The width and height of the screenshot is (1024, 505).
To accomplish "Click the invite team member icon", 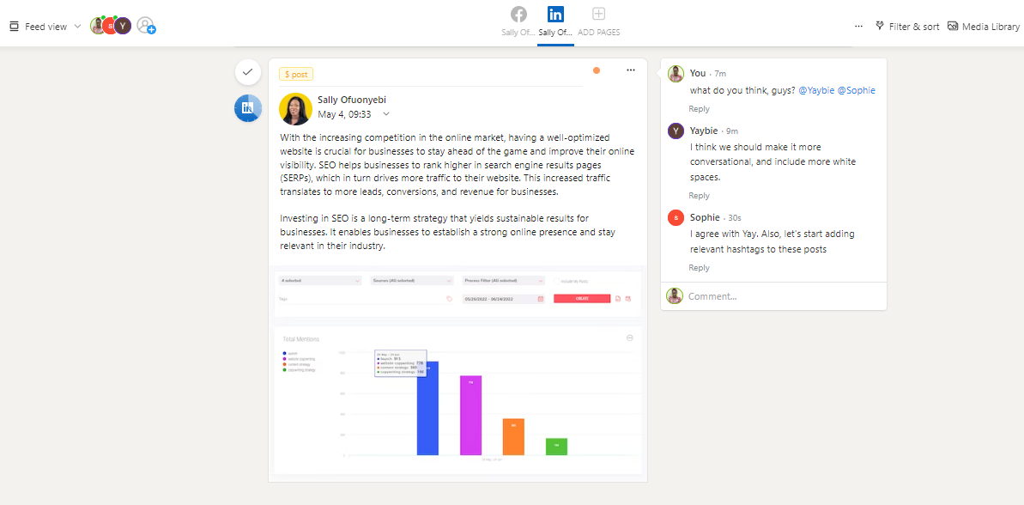I will click(x=147, y=26).
